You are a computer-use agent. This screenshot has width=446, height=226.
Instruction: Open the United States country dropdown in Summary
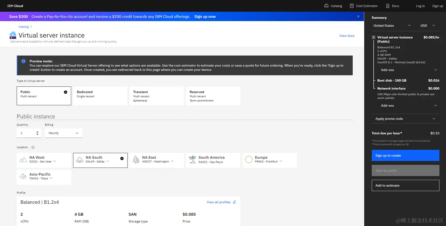(392, 26)
